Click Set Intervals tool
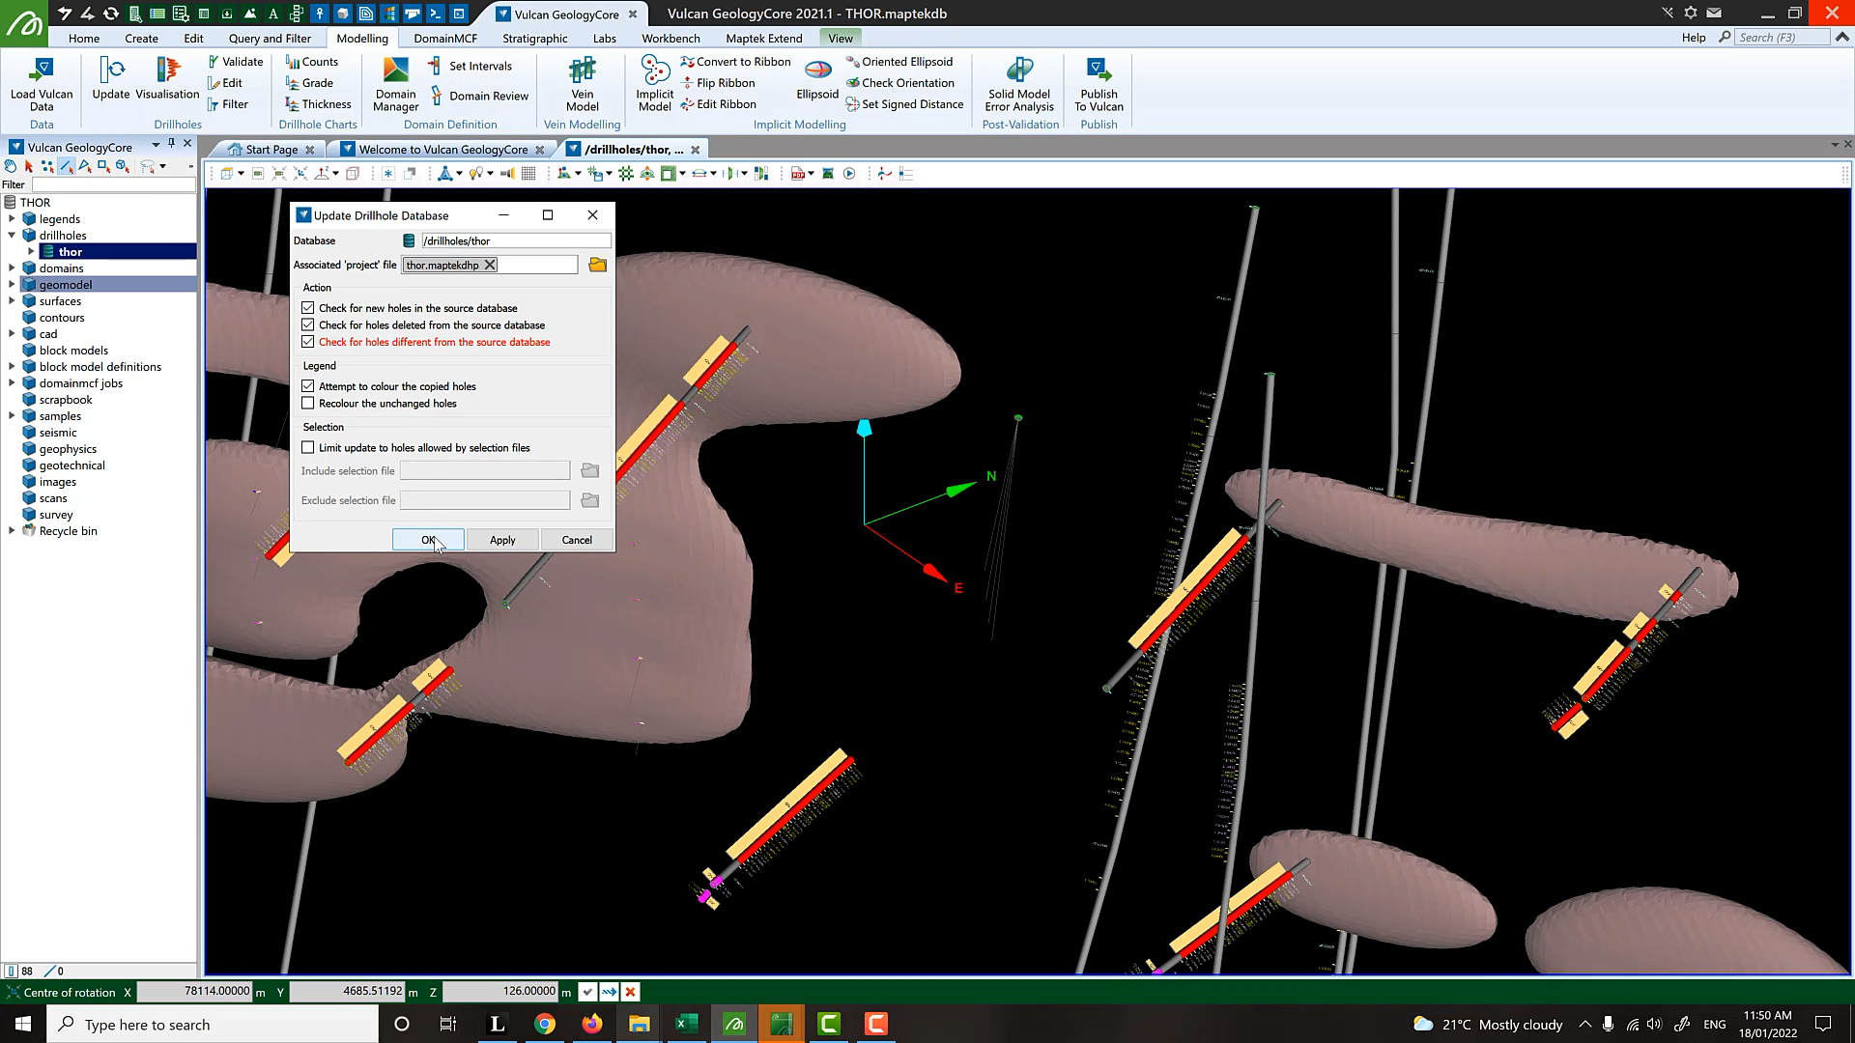 470,66
